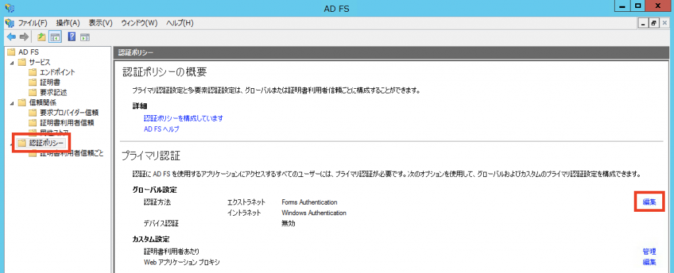Select the 要求プロバイダー信頼 tree item

(69, 112)
